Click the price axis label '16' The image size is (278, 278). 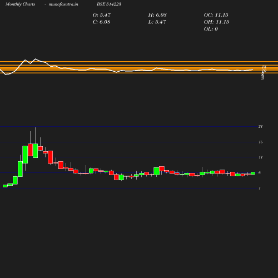coord(260,142)
